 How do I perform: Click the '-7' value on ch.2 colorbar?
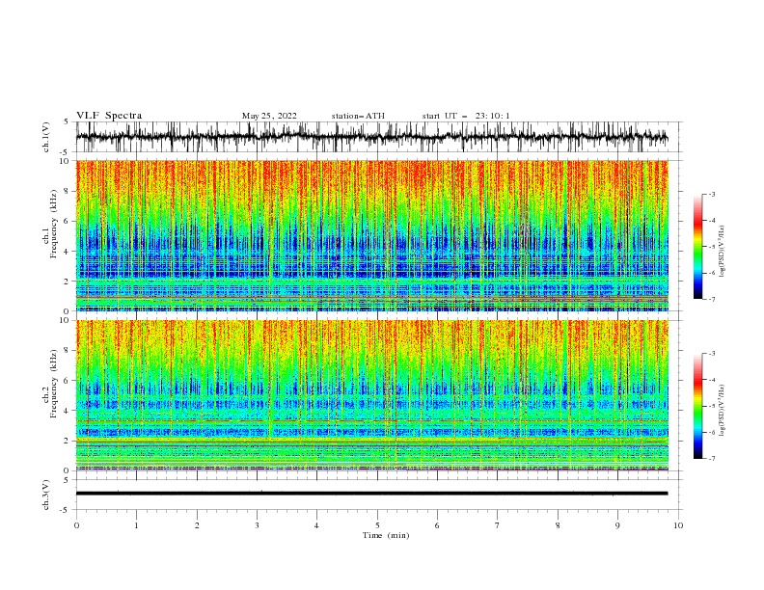(711, 459)
